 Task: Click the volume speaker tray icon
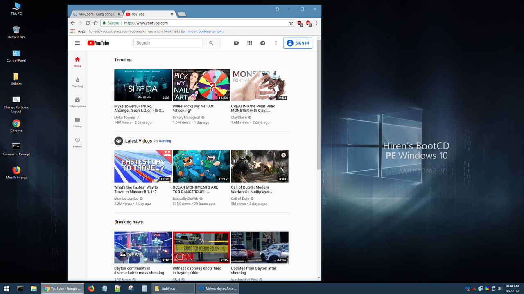500,289
